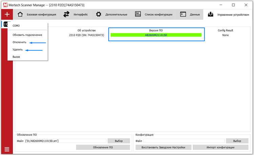Click the Версия ПО column header
This screenshot has width=254, height=155.
tap(156, 30)
